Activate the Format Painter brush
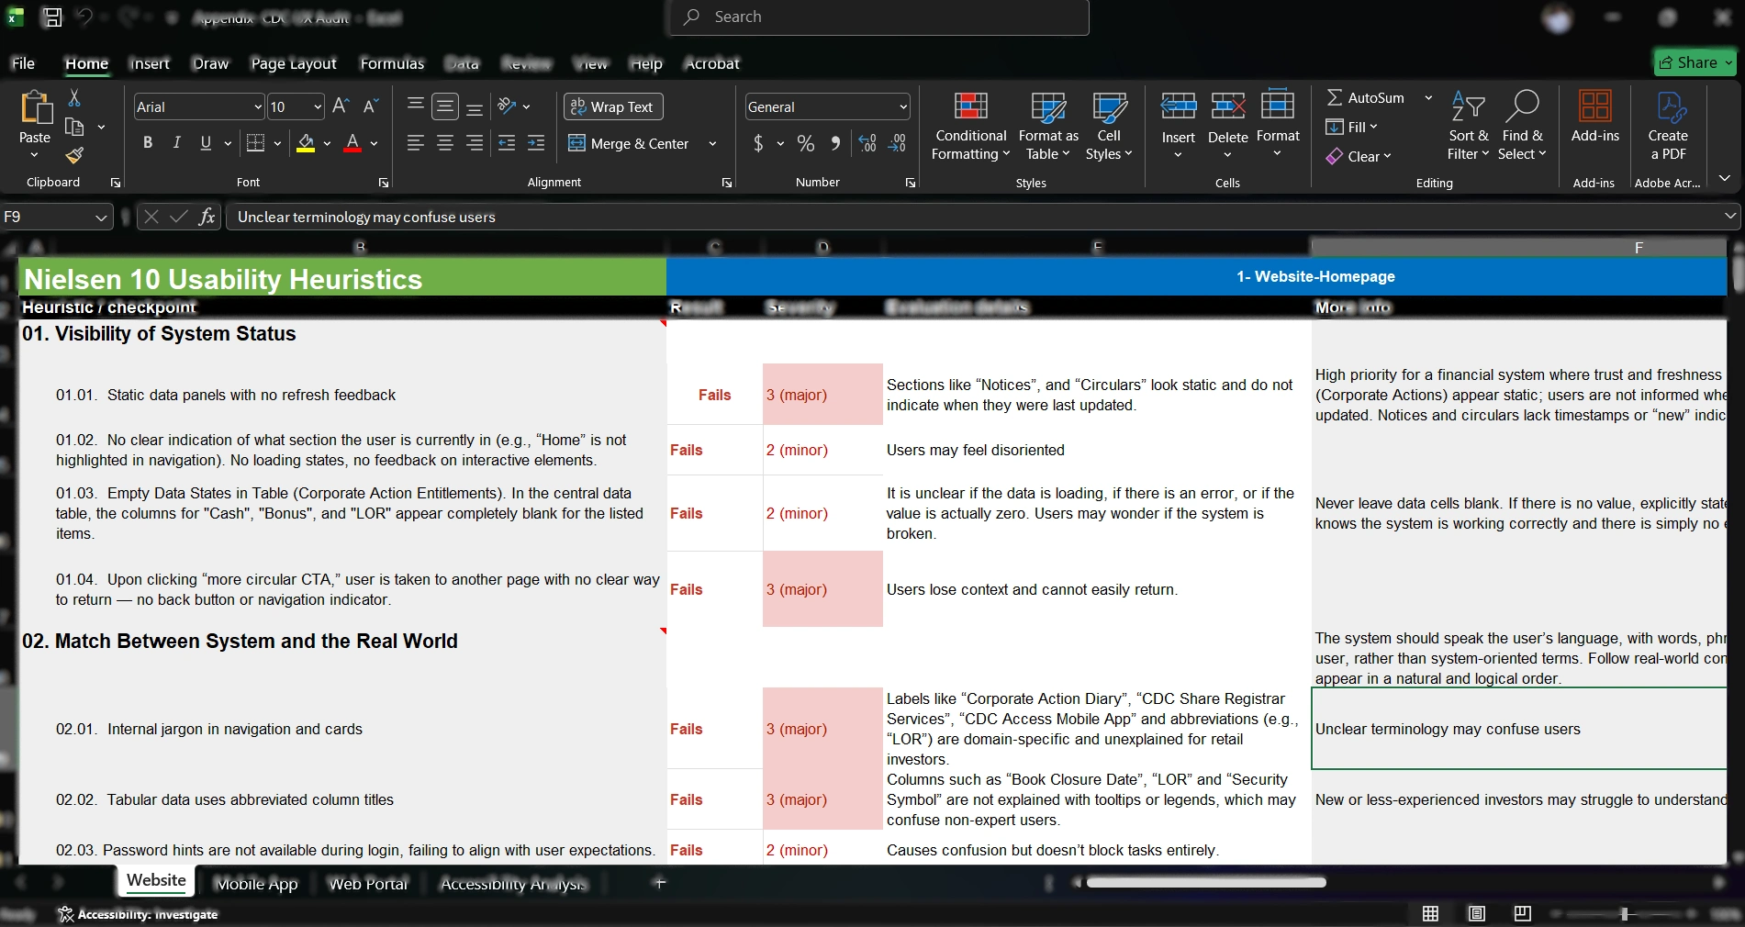Screen dimensions: 1745x927 [74, 155]
